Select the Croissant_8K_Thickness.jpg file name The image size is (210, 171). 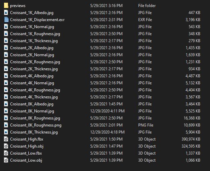tap(34, 132)
